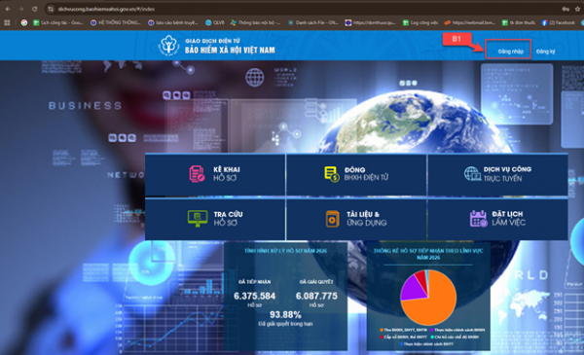Open the 'Lịch công tác' bookmark

[58, 22]
